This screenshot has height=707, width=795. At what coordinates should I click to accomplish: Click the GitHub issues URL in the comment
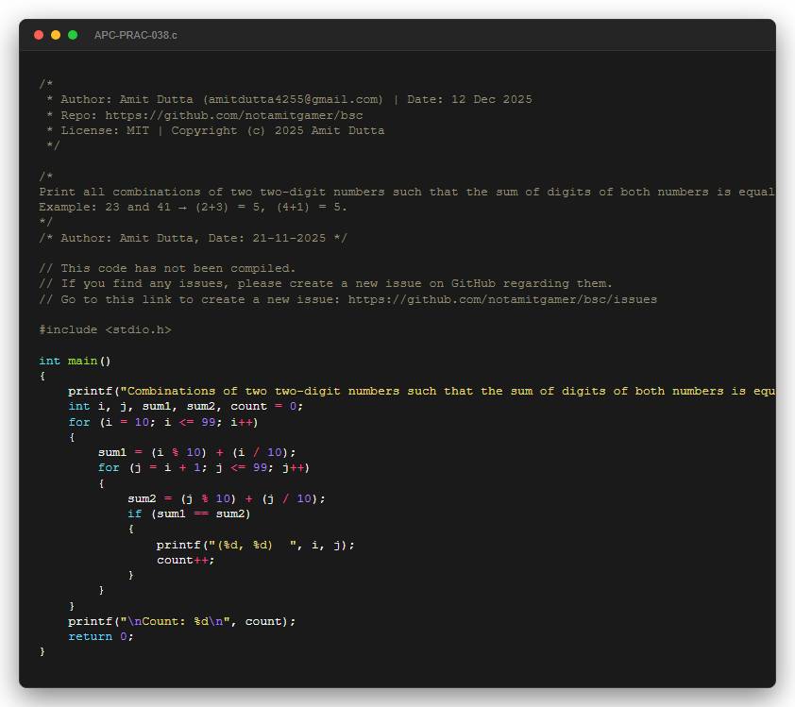coord(502,299)
